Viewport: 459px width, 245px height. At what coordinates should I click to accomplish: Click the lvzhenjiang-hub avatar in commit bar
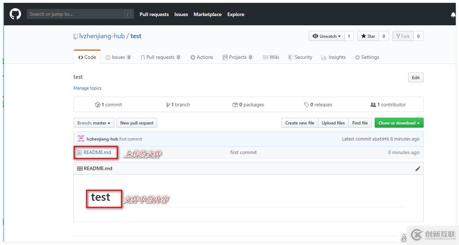(81, 139)
